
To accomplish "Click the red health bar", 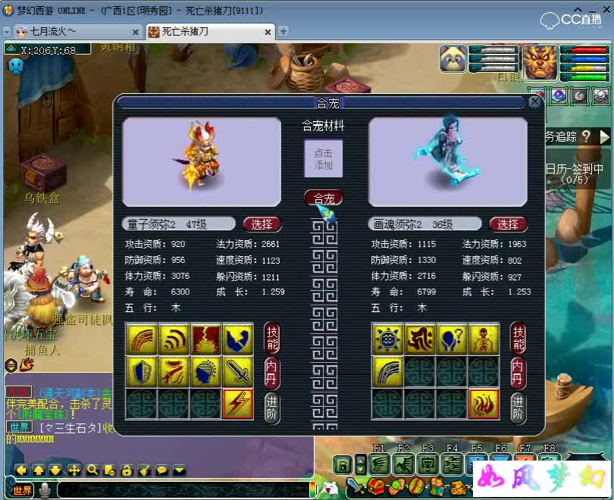I will click(585, 51).
